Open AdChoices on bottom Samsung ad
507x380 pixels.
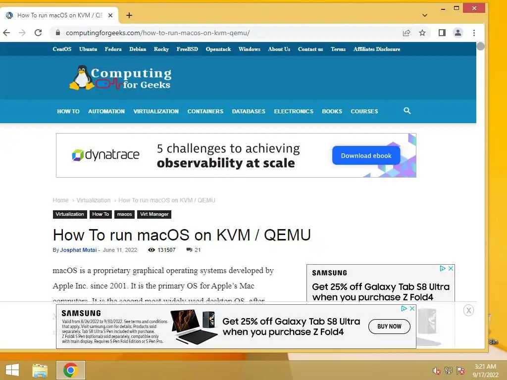pos(404,309)
